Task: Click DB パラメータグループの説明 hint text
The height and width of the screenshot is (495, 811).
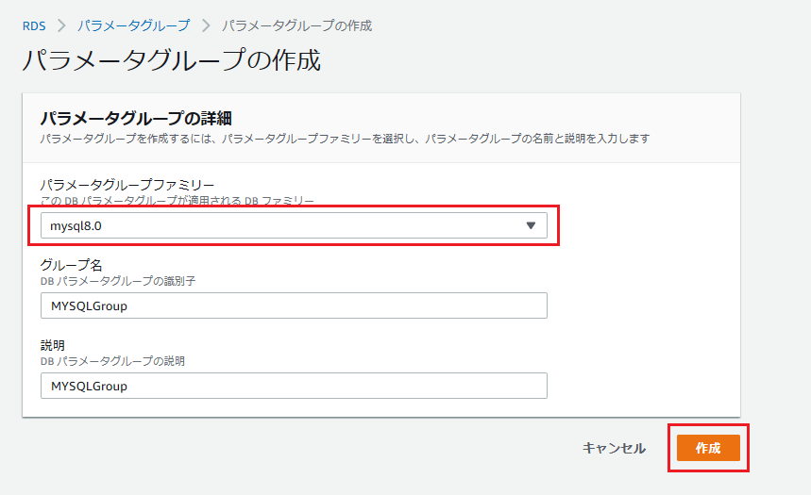Action: [112, 361]
